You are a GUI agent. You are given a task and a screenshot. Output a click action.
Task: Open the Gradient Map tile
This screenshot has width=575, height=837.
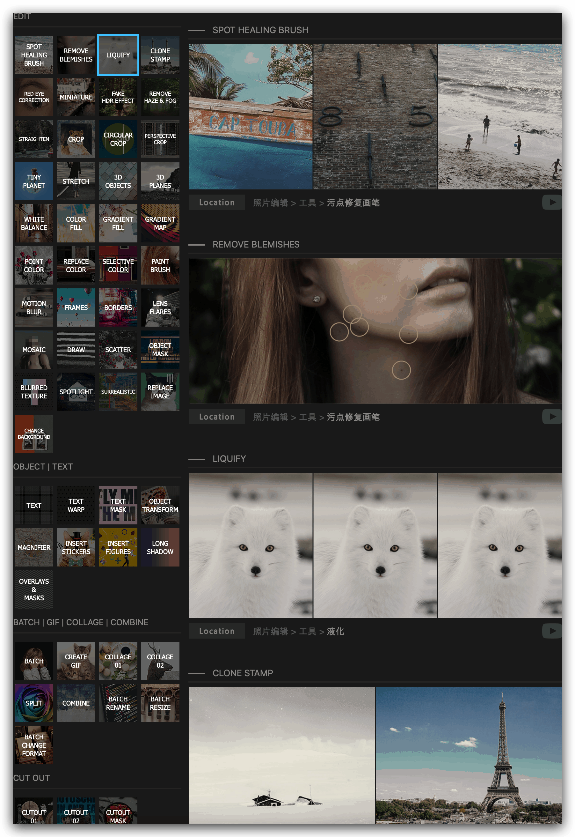160,223
